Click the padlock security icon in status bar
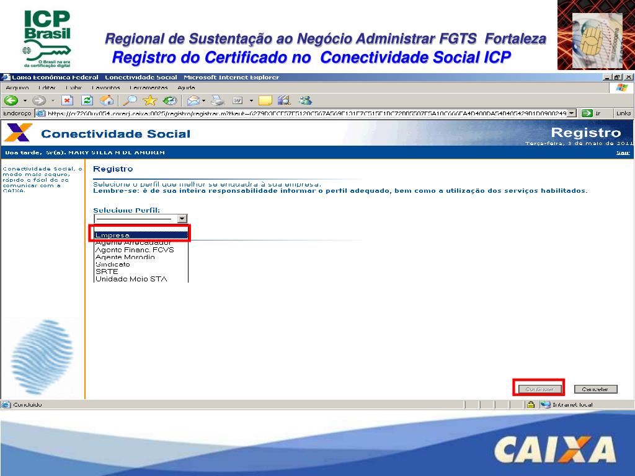Viewport: 635px width, 476px height. (531, 404)
